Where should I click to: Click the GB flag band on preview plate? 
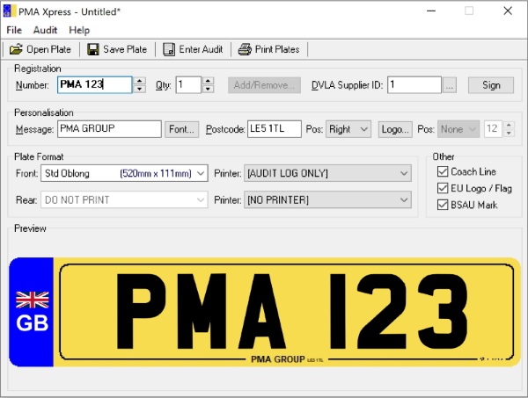tap(32, 312)
